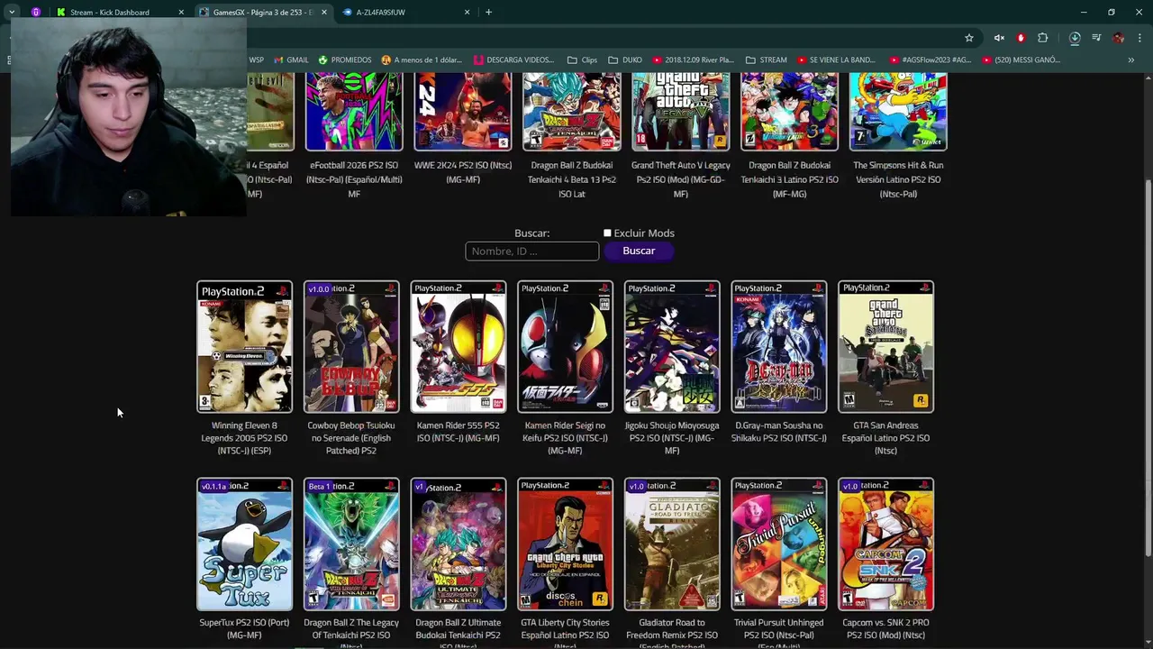
Task: Switch to the purple pinned tab
Action: (36, 12)
